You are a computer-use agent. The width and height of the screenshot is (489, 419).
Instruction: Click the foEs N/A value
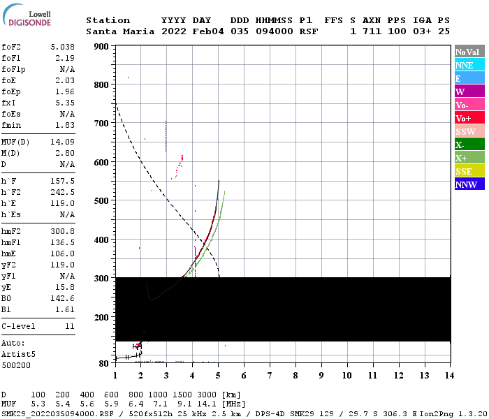67,114
